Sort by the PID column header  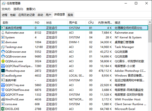39,23
